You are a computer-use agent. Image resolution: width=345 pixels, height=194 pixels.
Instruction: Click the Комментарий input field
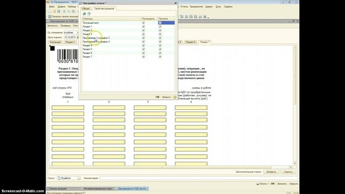click(199, 178)
